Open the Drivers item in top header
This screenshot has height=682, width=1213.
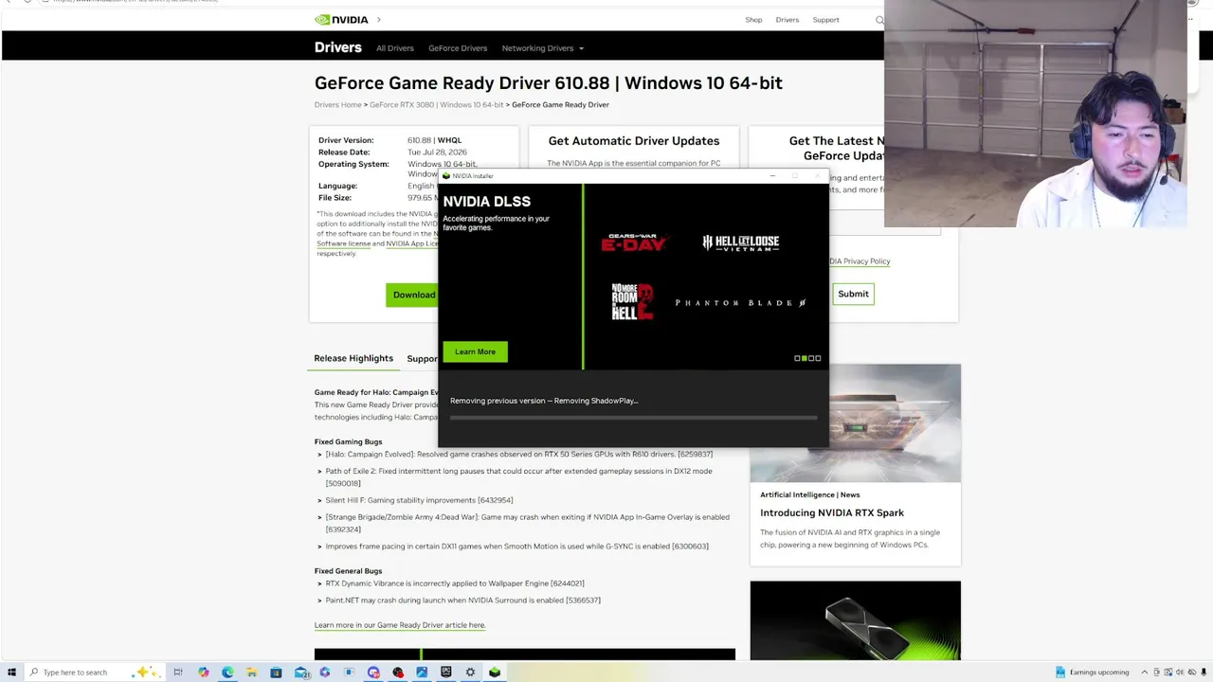click(x=788, y=20)
